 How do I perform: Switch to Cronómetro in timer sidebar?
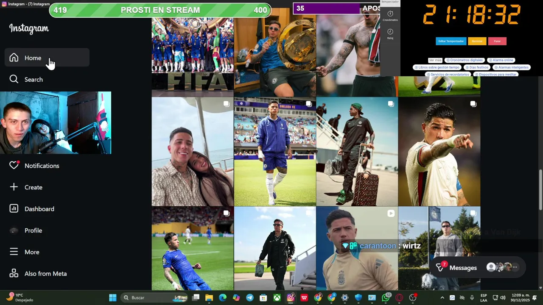[390, 16]
